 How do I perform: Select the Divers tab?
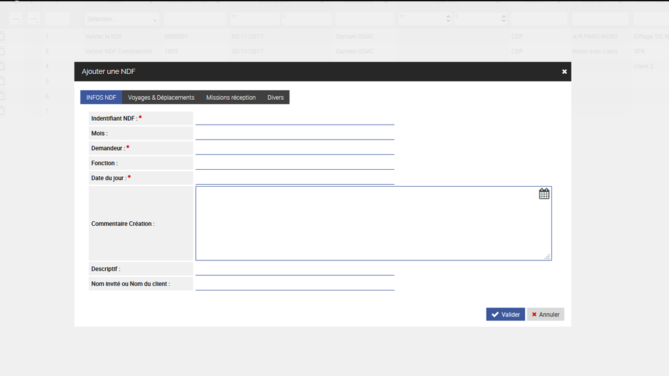(x=275, y=97)
